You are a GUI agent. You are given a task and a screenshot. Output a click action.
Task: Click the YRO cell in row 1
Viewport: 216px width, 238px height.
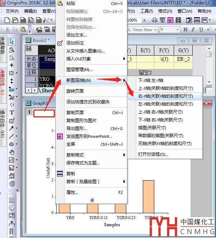point(47,79)
